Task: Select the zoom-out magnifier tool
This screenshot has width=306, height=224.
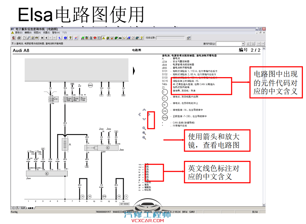Action: click(x=144, y=138)
